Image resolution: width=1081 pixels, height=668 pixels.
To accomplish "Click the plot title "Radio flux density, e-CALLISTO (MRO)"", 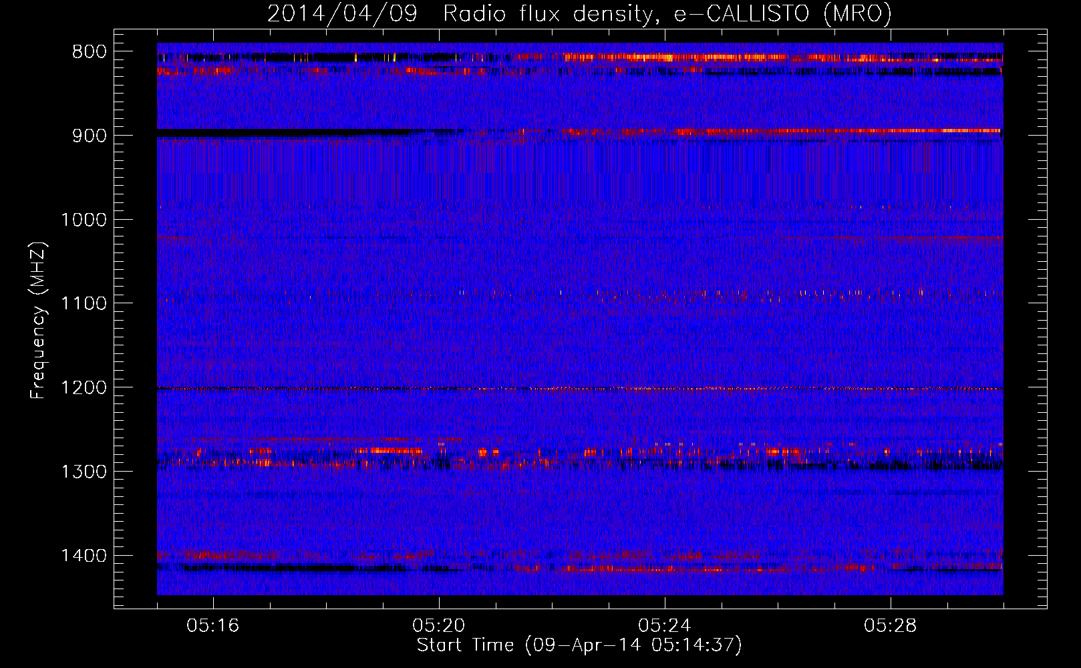I will coord(667,13).
